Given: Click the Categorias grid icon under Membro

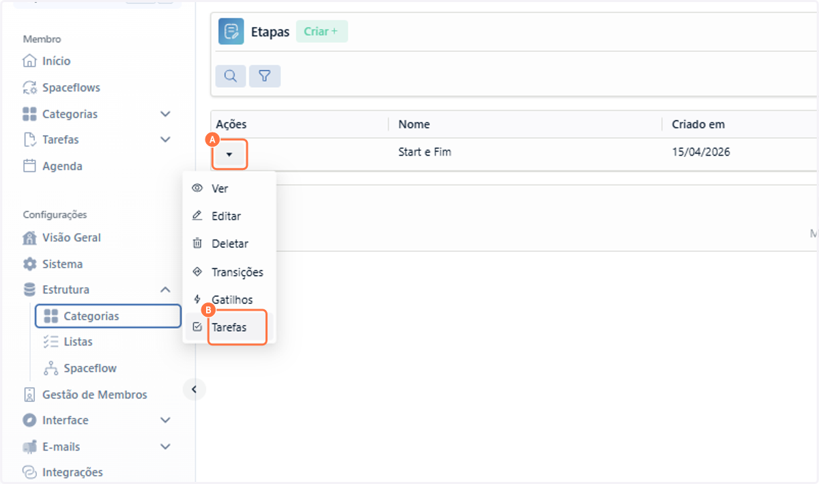Looking at the screenshot, I should pos(29,114).
